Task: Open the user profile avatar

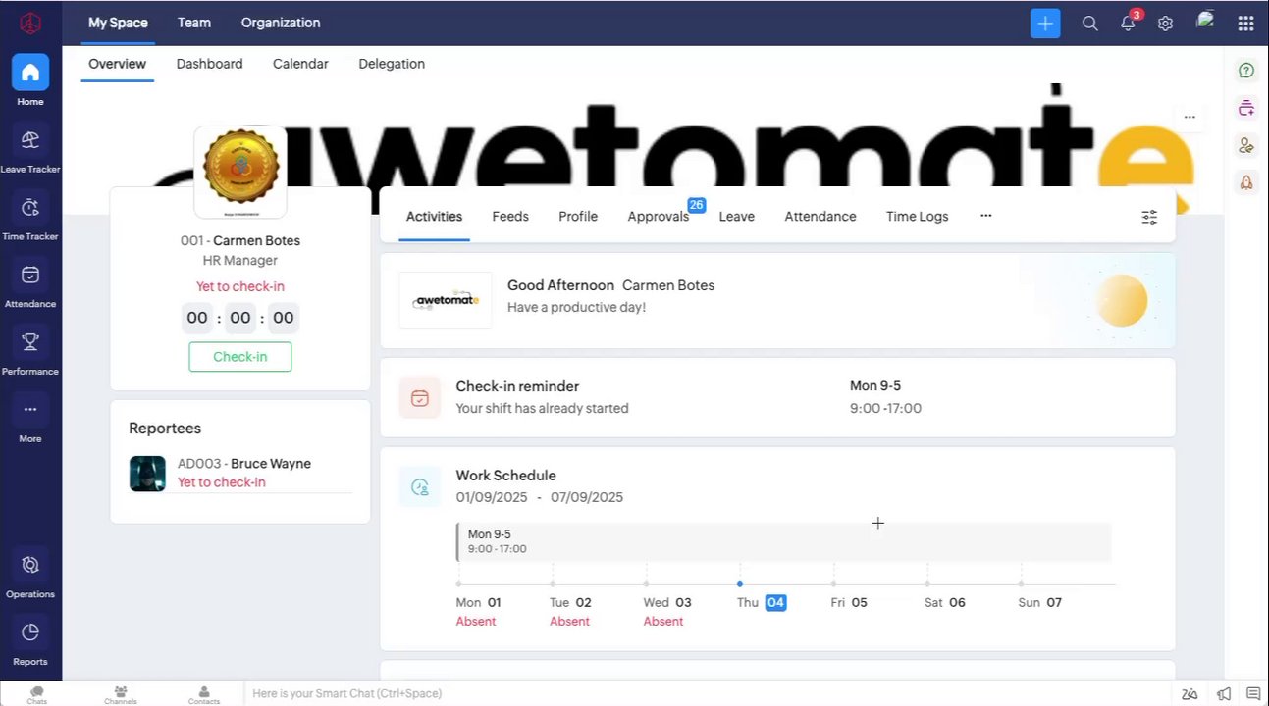Action: [x=1206, y=21]
